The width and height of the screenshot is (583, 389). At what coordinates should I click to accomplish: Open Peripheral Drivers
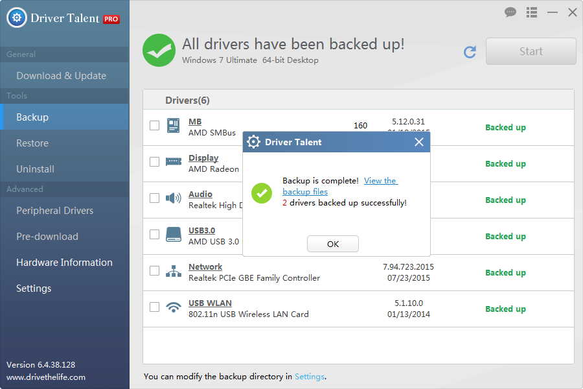point(65,210)
